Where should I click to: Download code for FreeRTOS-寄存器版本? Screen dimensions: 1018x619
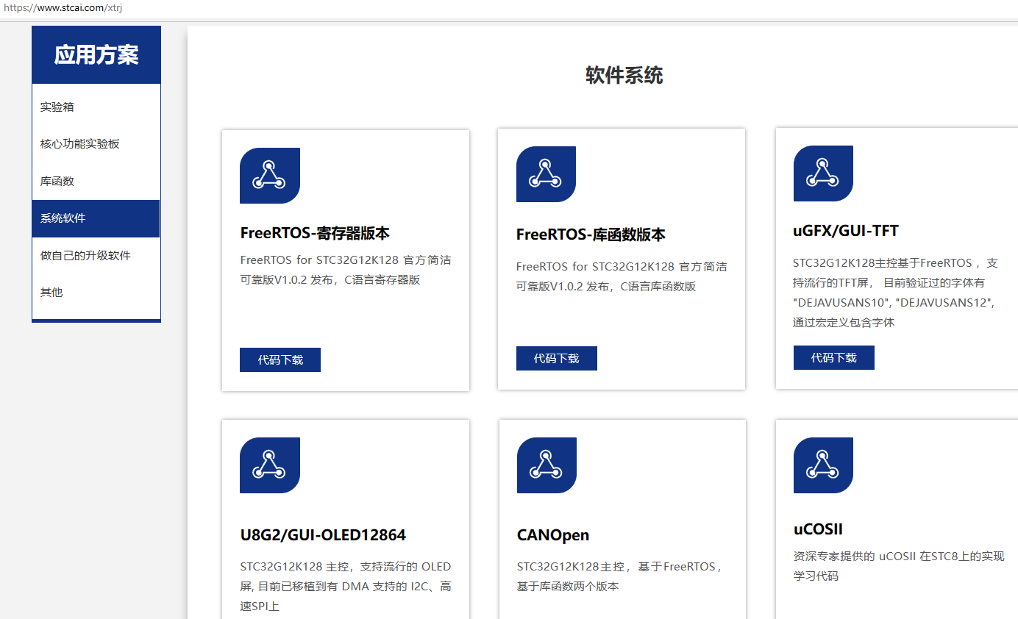click(280, 359)
